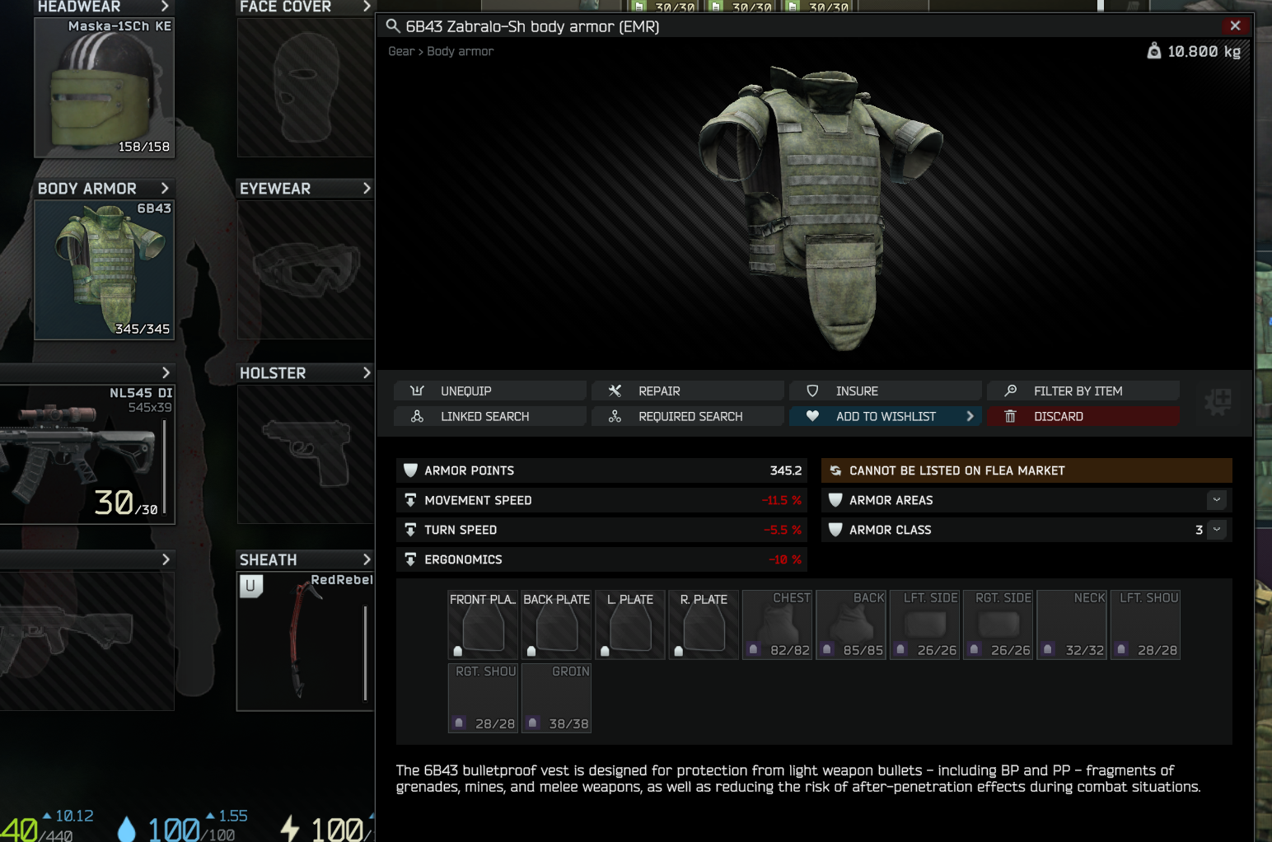This screenshot has width=1272, height=842.
Task: Select the 6B43 body armor slot thumbnail
Action: [104, 269]
